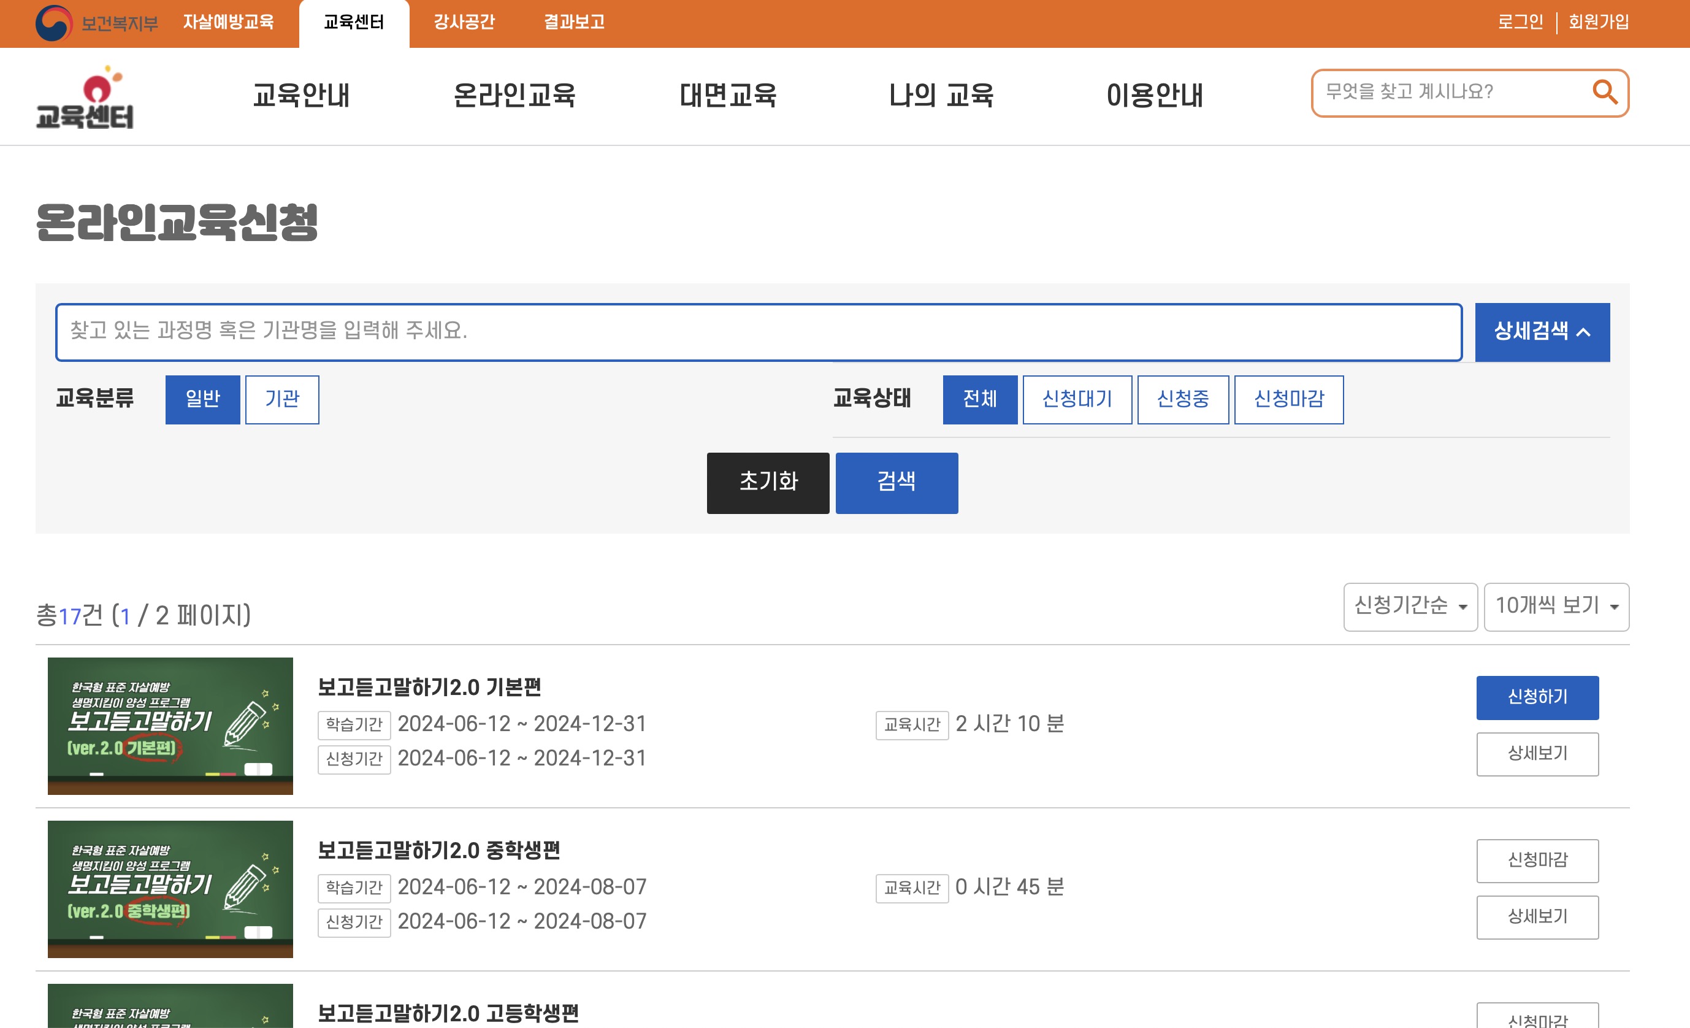This screenshot has width=1690, height=1028.
Task: Select 일반 education category filter
Action: 202,399
